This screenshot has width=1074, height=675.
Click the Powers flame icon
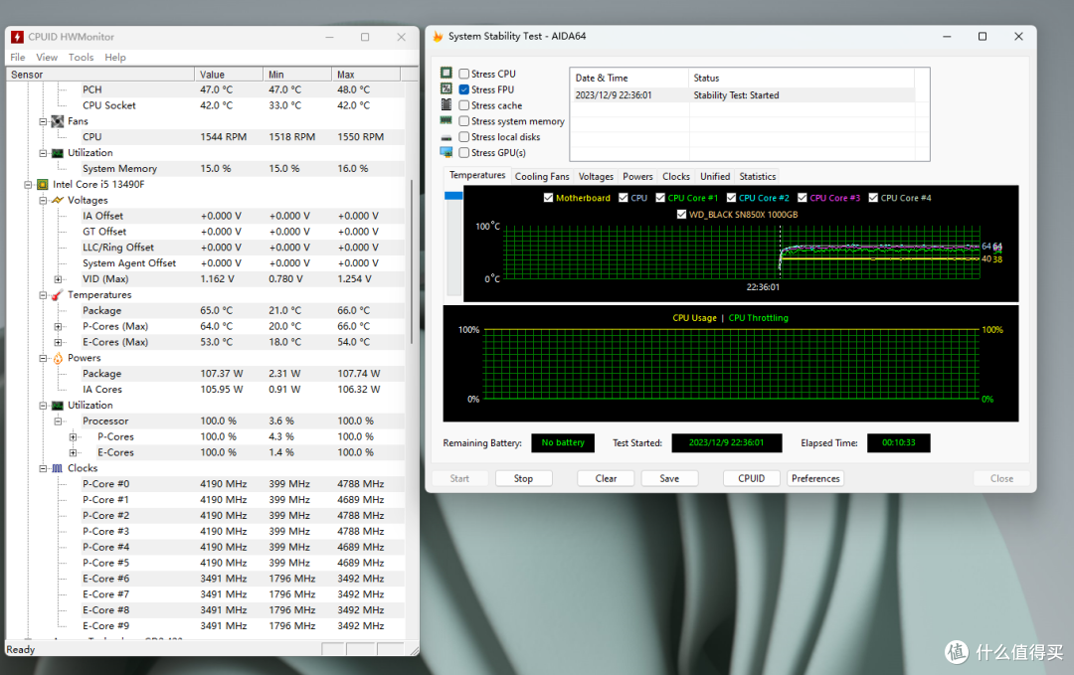[x=58, y=358]
